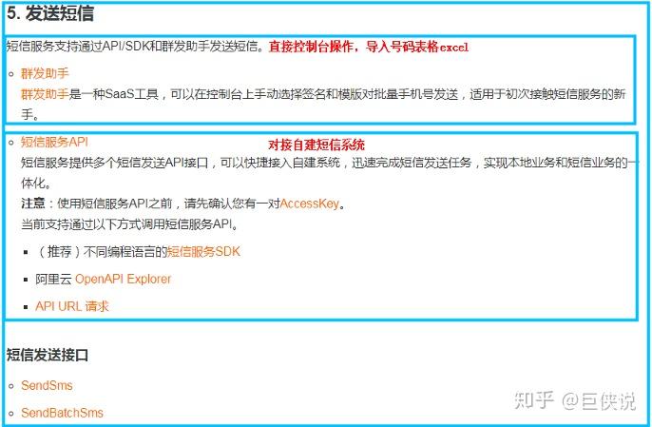Open the SendBatchSms interface link
Viewport: 652px width, 427px height.
coord(63,413)
